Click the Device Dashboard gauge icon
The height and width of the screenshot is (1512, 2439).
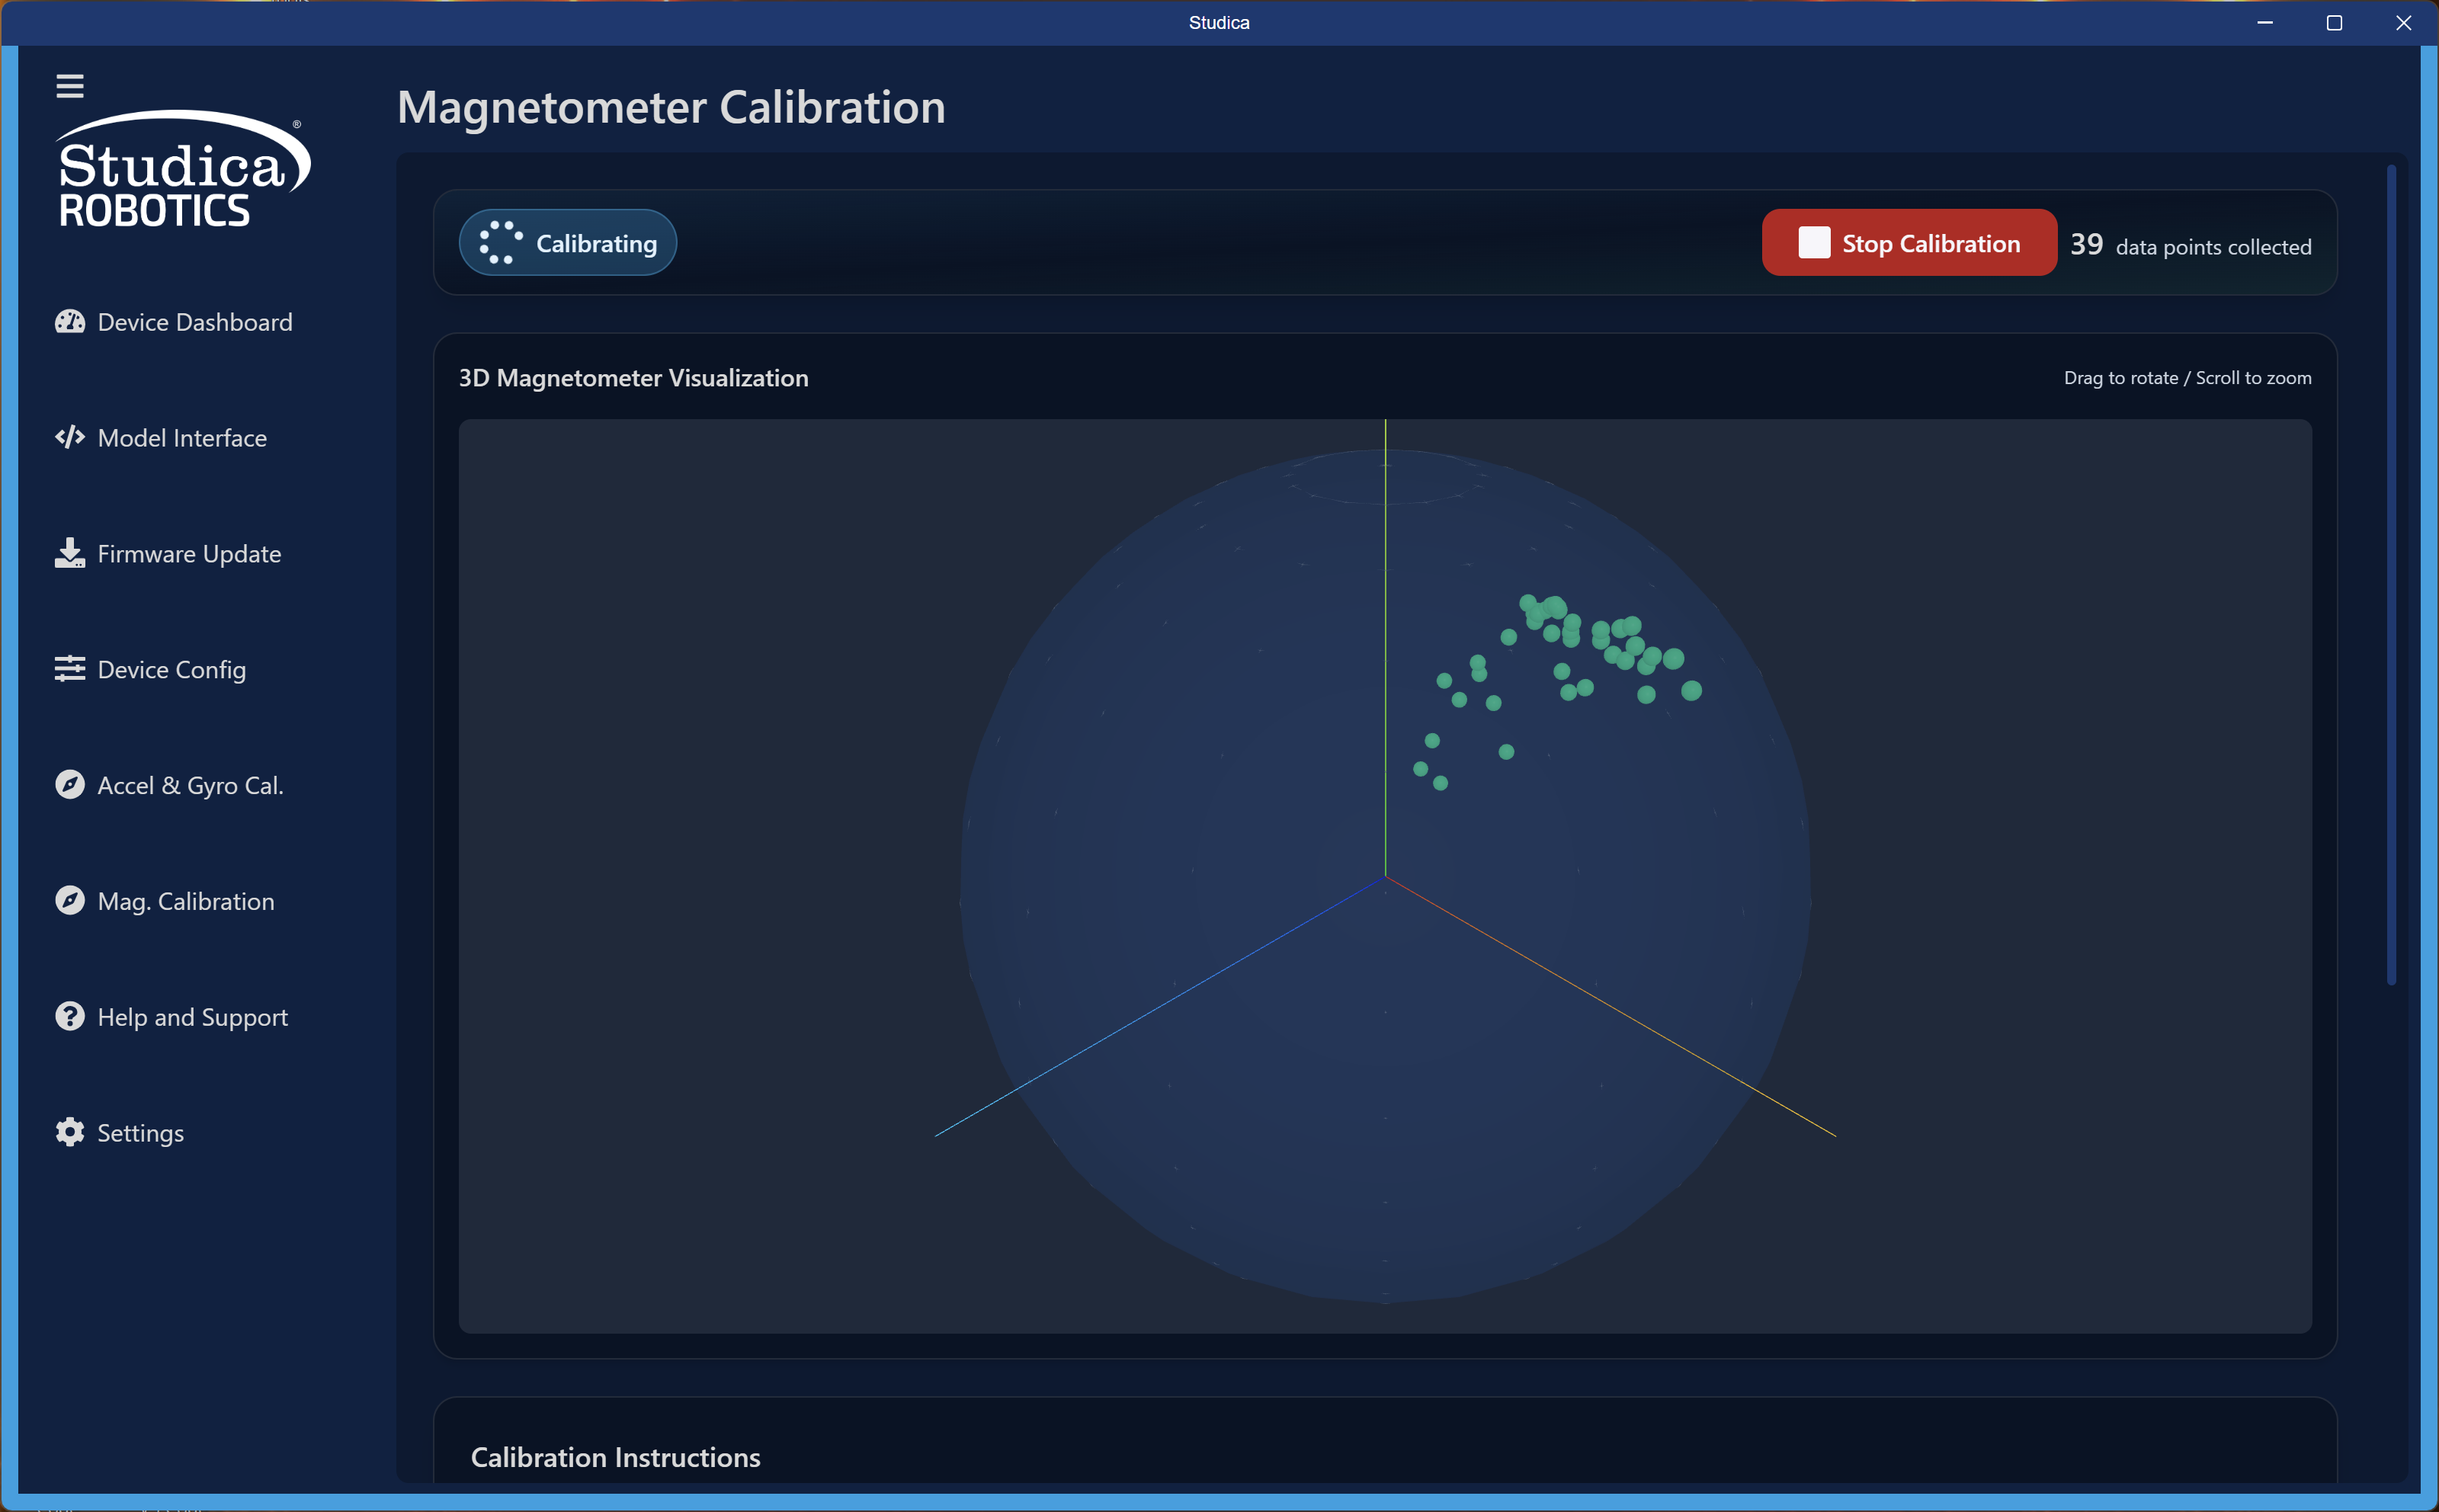[69, 322]
